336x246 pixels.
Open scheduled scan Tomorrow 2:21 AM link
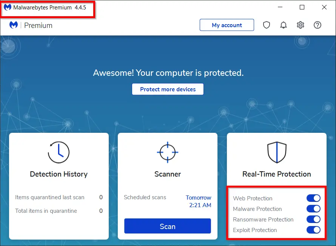(x=199, y=201)
